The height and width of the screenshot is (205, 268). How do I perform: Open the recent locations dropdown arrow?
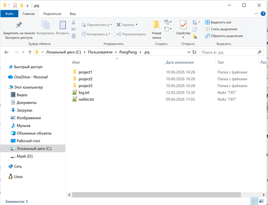tap(23, 52)
